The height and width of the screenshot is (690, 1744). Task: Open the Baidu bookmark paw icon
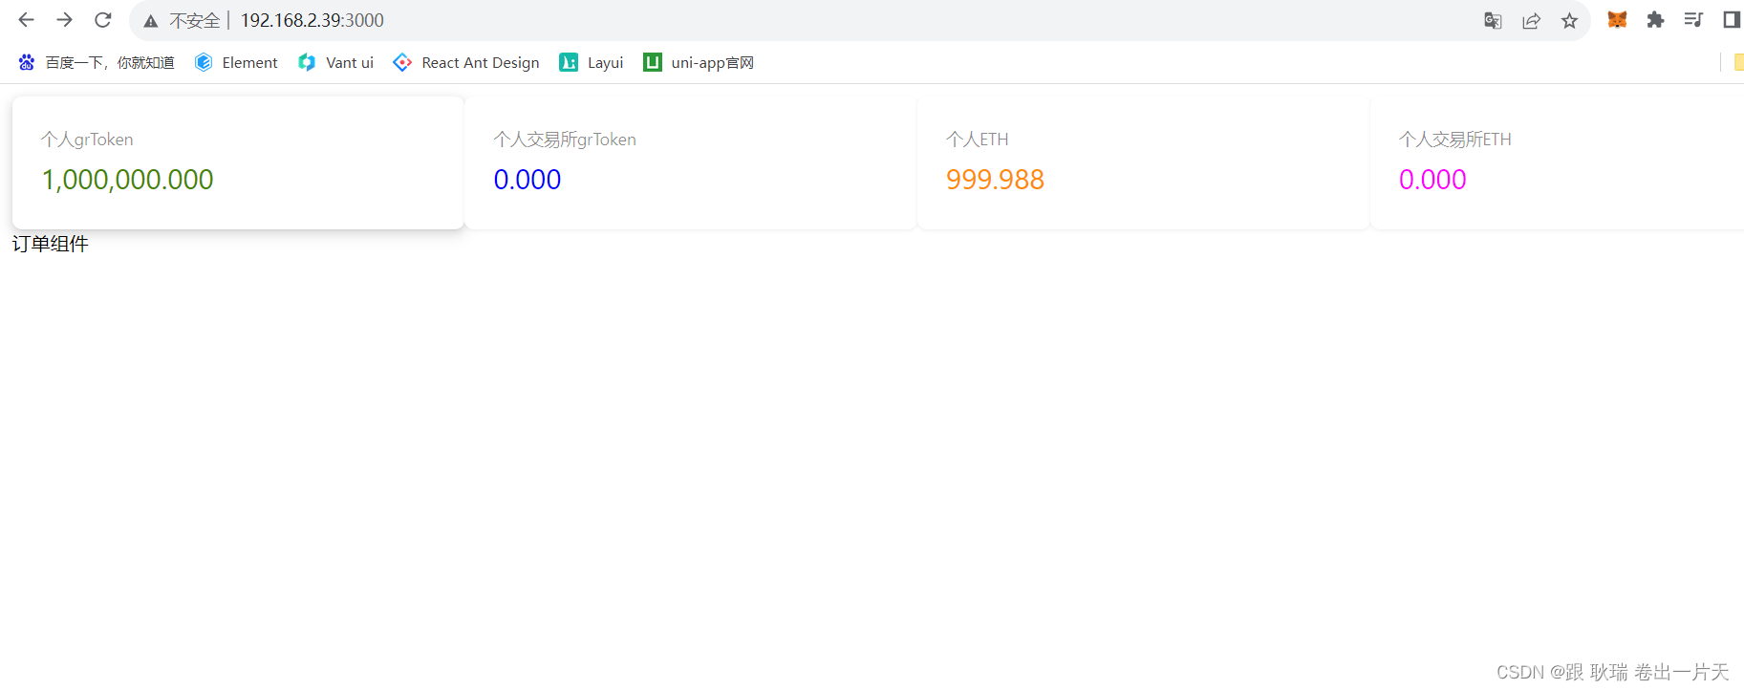coord(27,62)
